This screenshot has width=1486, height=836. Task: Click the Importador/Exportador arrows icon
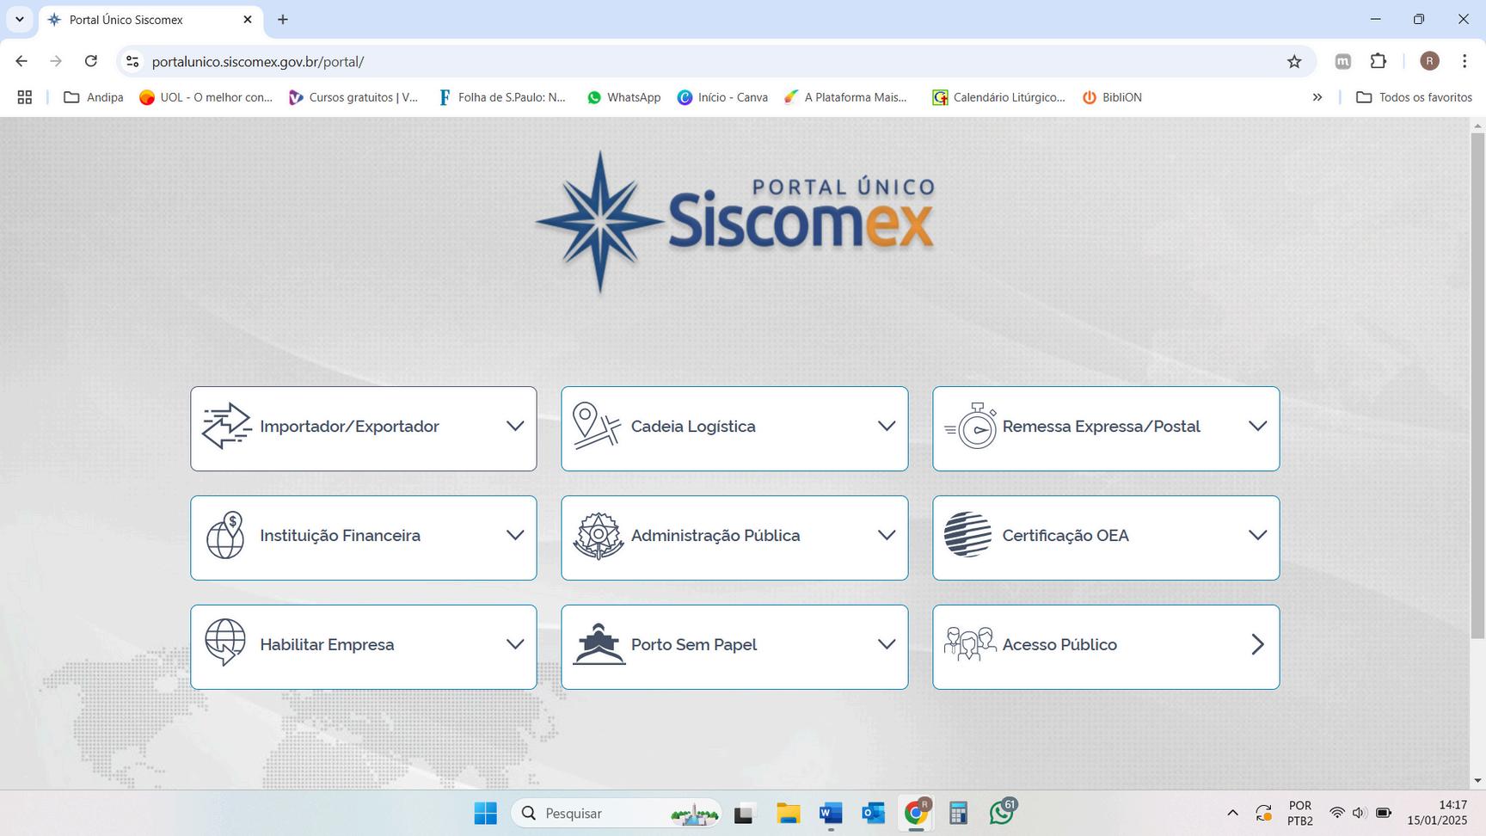pyautogui.click(x=226, y=426)
